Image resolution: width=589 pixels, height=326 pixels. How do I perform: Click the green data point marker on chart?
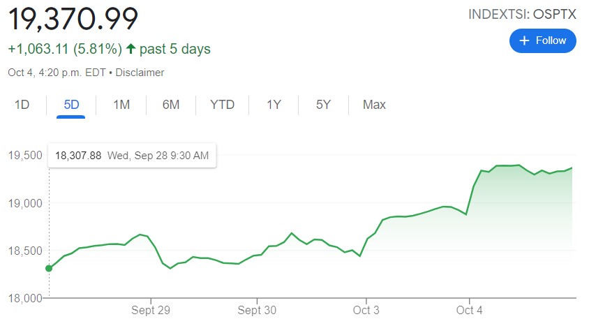(48, 268)
